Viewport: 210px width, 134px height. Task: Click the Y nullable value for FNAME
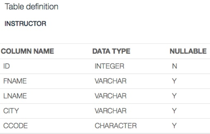point(174,81)
